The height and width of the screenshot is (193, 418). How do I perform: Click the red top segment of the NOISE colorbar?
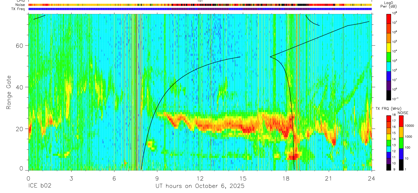point(401,121)
